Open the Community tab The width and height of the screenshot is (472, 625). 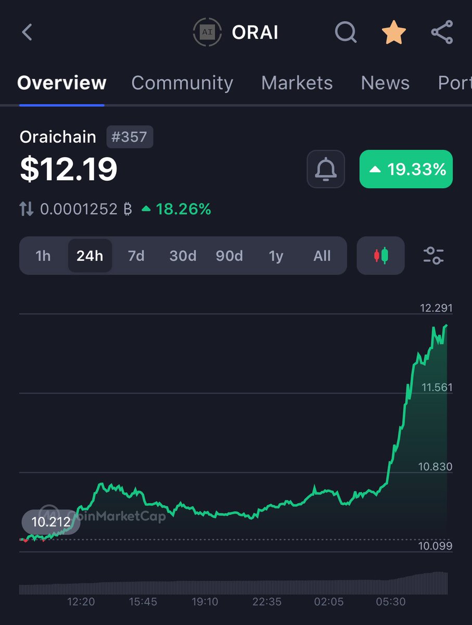[182, 83]
